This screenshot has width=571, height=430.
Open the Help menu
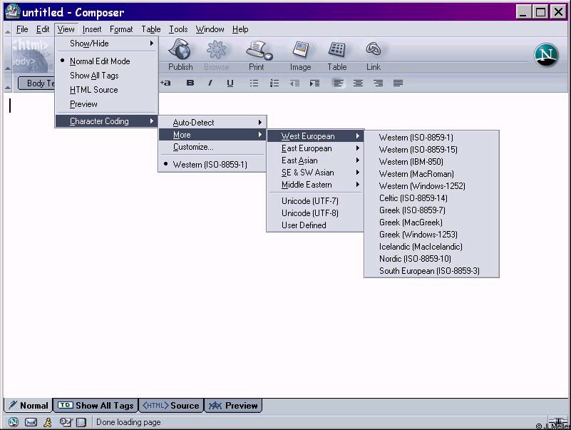click(240, 29)
